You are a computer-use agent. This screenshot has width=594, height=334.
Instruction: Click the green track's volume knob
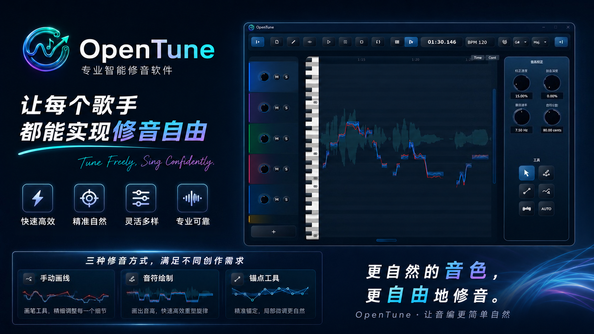(264, 139)
